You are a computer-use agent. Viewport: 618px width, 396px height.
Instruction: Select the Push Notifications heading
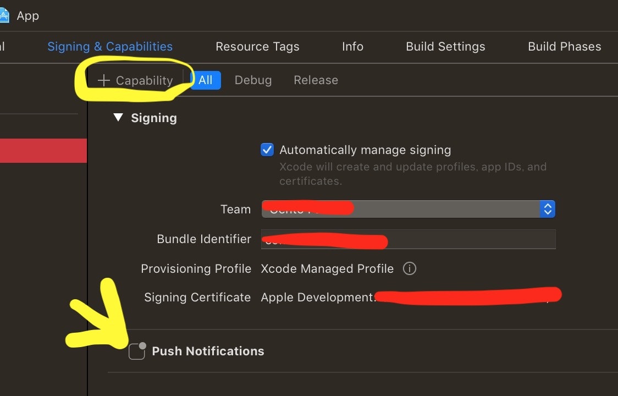point(208,351)
